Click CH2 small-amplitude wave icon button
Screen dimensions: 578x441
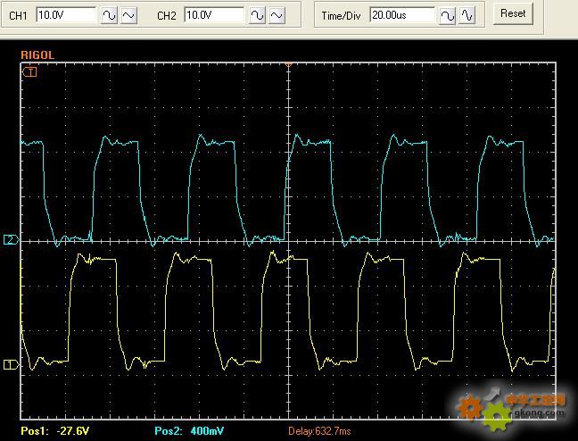[277, 15]
